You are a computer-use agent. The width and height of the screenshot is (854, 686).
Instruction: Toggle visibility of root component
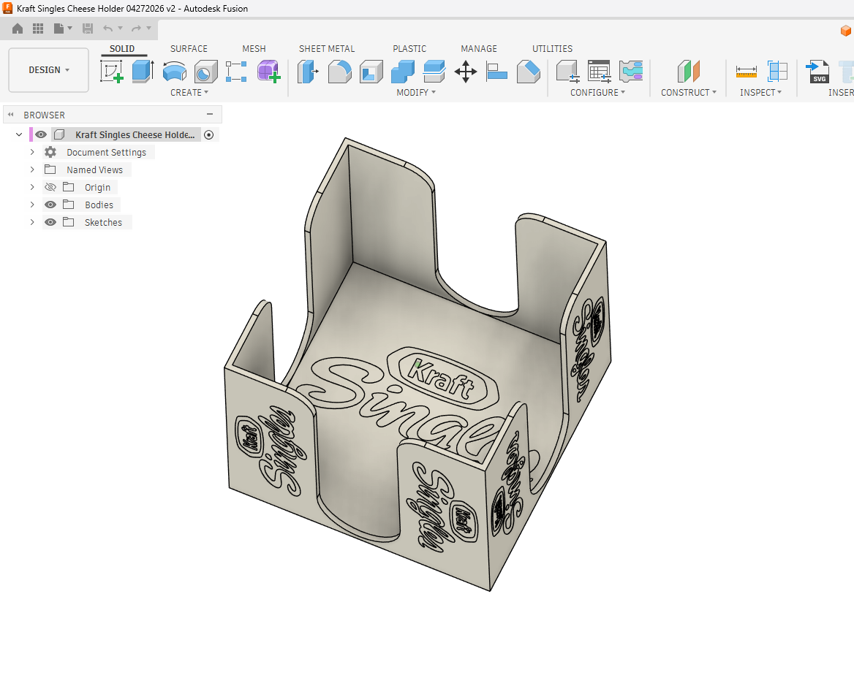(41, 134)
